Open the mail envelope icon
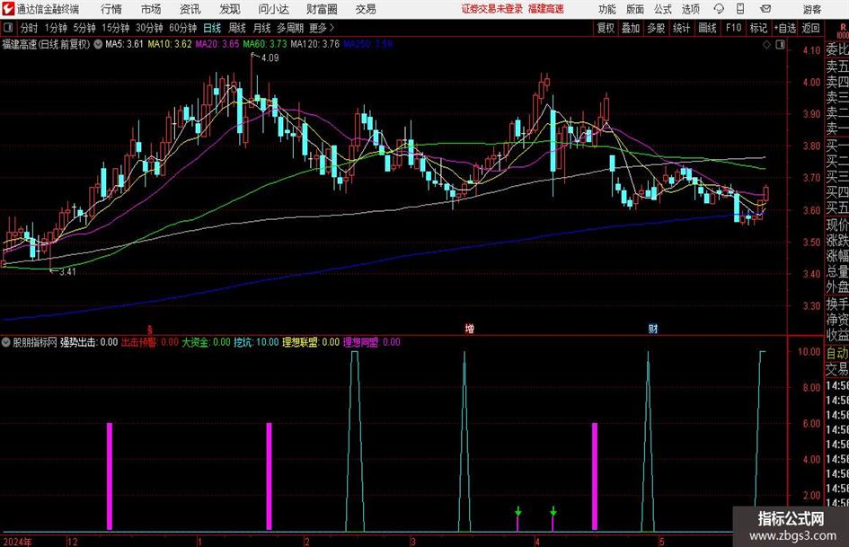This screenshot has height=547, width=849. click(765, 9)
